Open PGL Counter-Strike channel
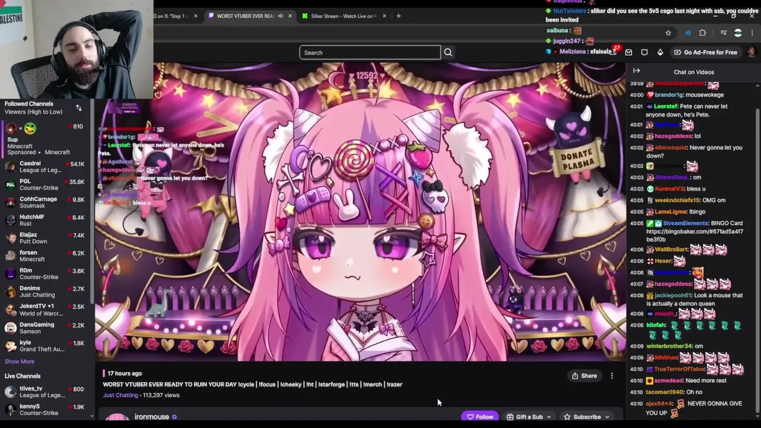Screen dimensions: 761x428 tap(45, 185)
